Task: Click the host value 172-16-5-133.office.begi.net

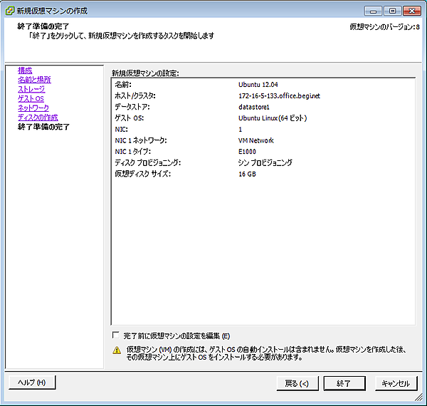Action: (x=279, y=96)
